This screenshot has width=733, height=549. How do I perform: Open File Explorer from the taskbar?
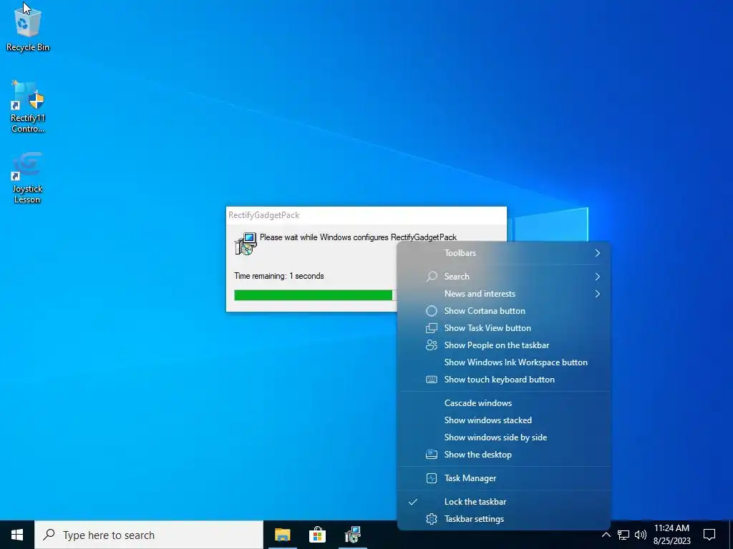point(282,535)
